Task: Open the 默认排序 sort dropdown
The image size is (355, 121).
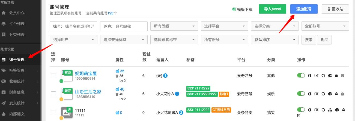Action: (275, 39)
